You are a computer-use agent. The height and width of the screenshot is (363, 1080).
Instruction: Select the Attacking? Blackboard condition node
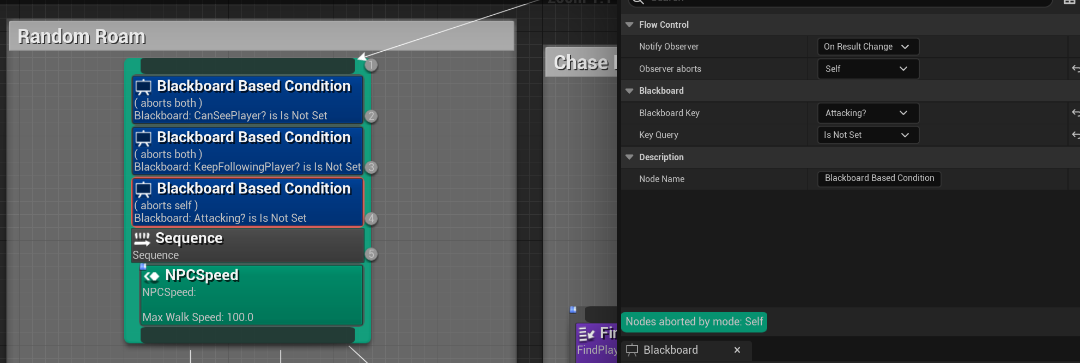tap(247, 203)
